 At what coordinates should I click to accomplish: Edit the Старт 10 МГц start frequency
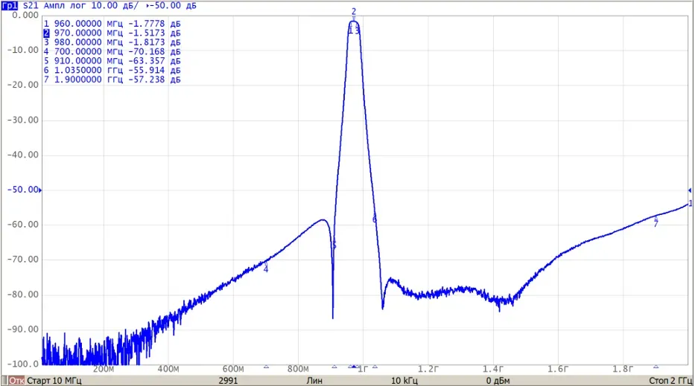[54, 381]
